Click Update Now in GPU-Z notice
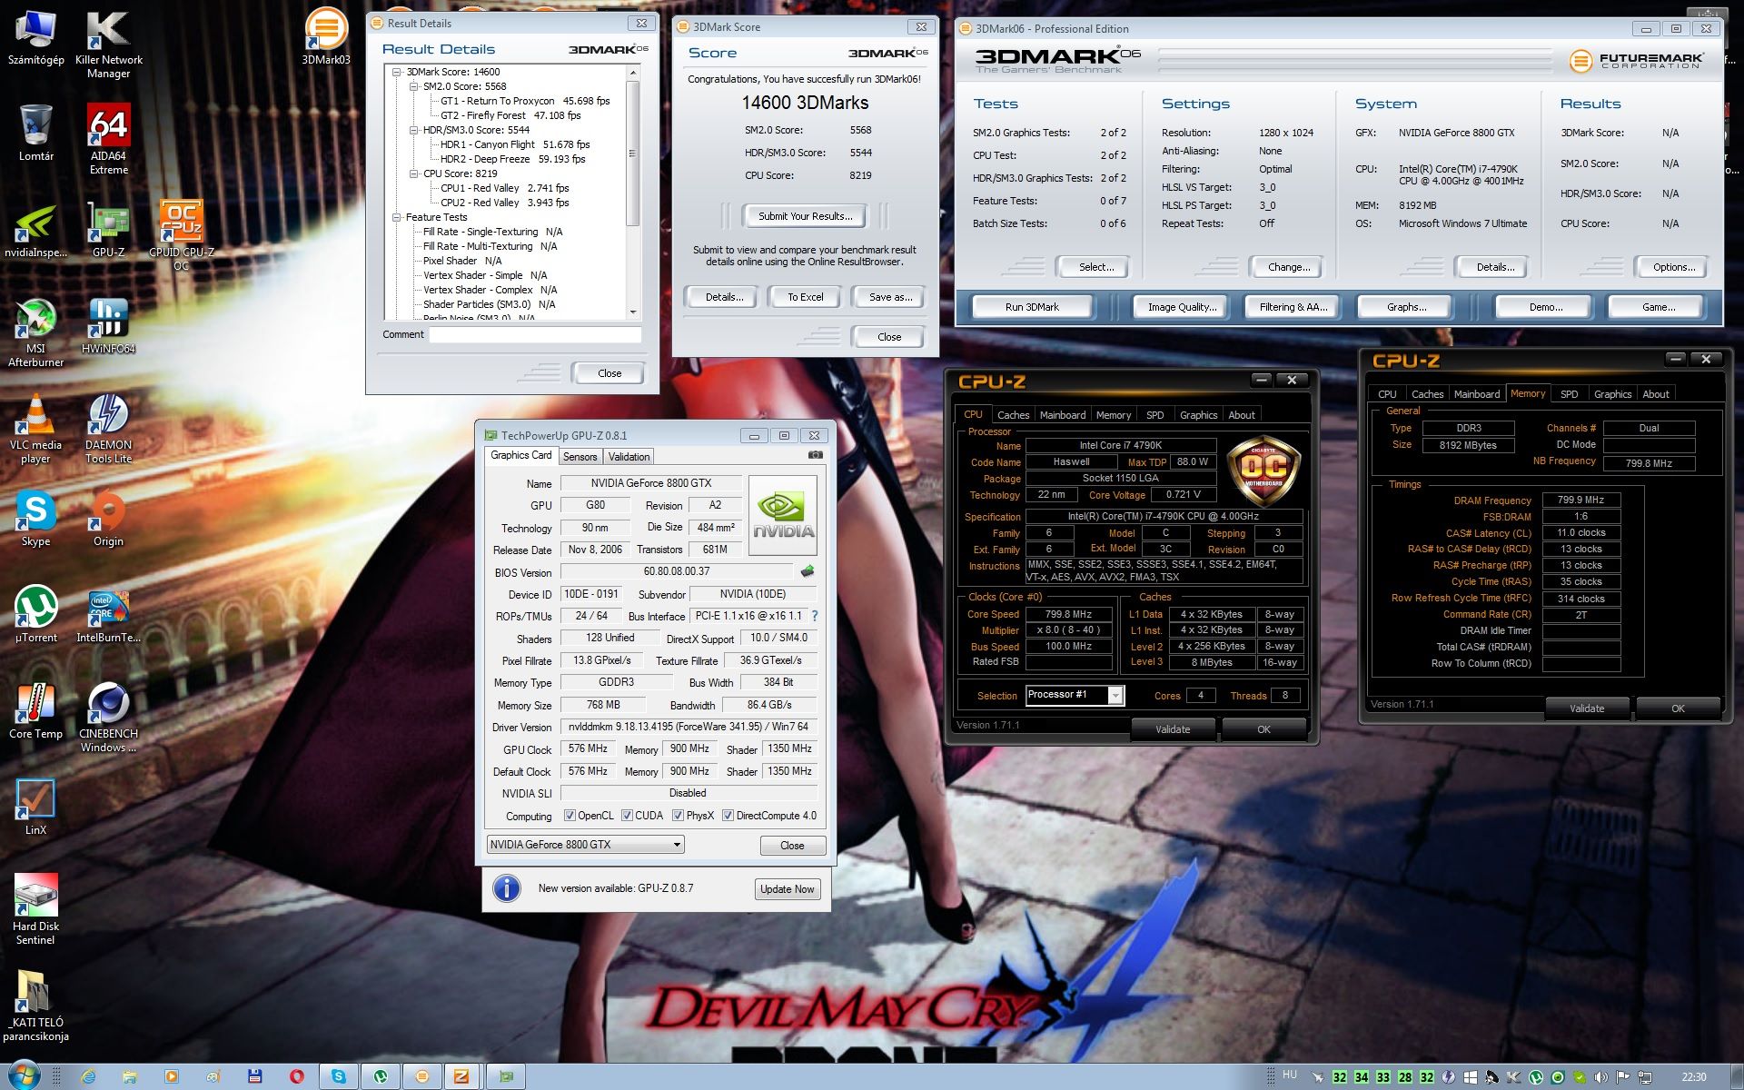 [x=787, y=889]
